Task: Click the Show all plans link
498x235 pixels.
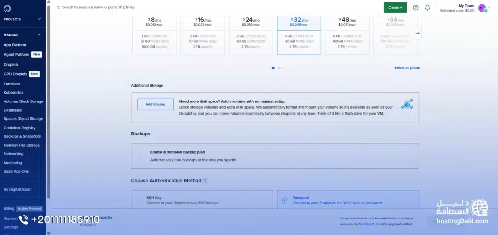Action: (407, 68)
